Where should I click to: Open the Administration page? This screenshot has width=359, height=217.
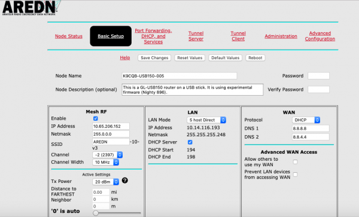tap(281, 36)
